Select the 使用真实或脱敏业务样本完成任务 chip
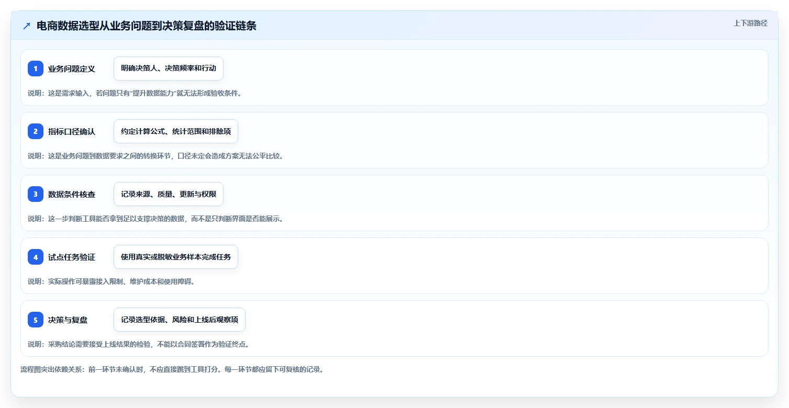Screen dimensions: 789x408 click(176, 257)
